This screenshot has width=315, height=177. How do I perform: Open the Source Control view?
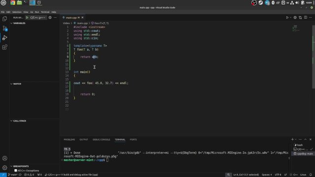[4, 28]
